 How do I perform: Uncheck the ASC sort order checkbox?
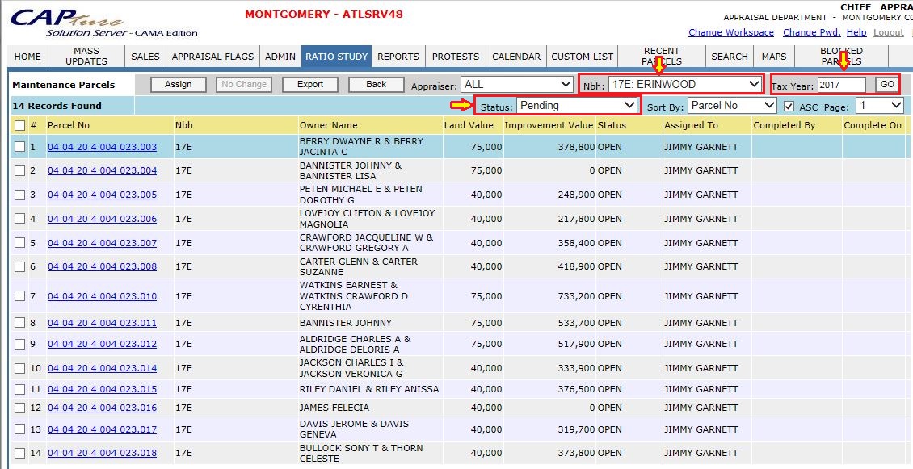click(x=789, y=106)
